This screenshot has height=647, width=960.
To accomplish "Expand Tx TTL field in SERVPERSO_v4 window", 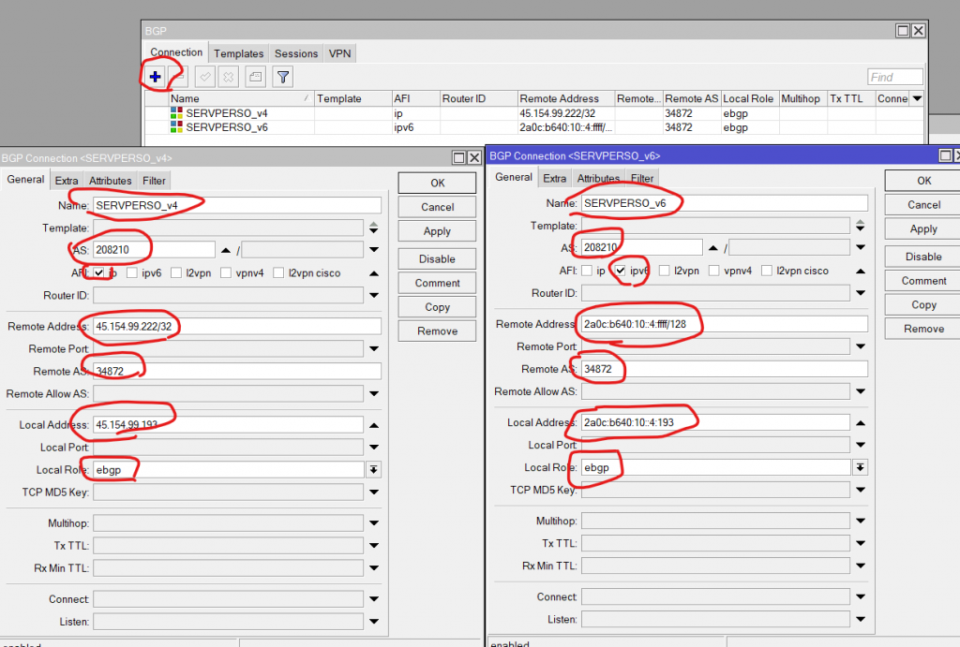I will [374, 546].
